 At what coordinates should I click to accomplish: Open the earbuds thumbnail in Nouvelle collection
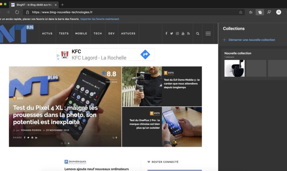point(234,68)
